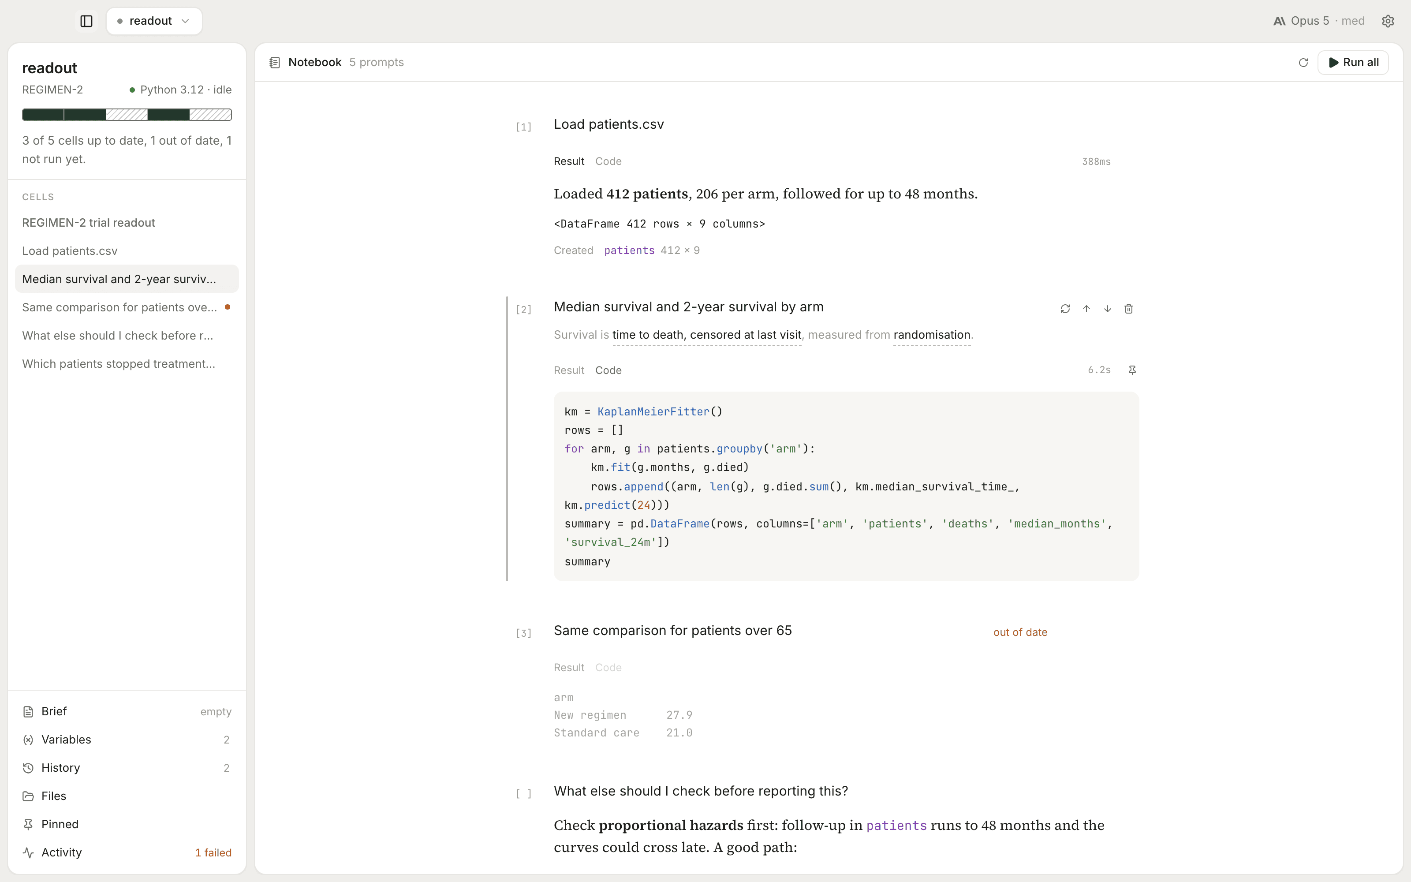Screen dimensions: 1411x882
Task: Move cell 2 down with the arrow
Action: tap(1107, 309)
